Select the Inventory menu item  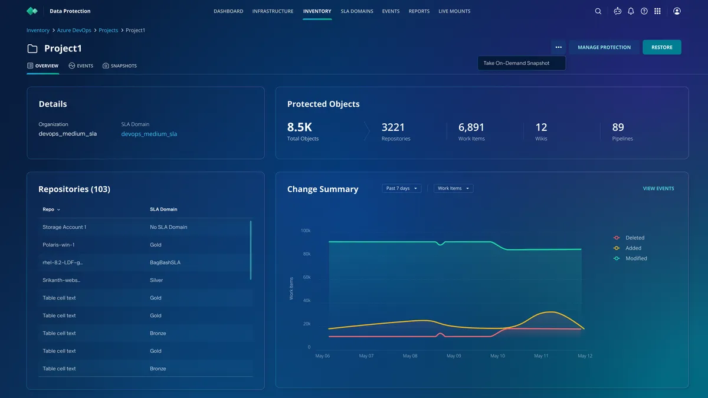pos(317,11)
